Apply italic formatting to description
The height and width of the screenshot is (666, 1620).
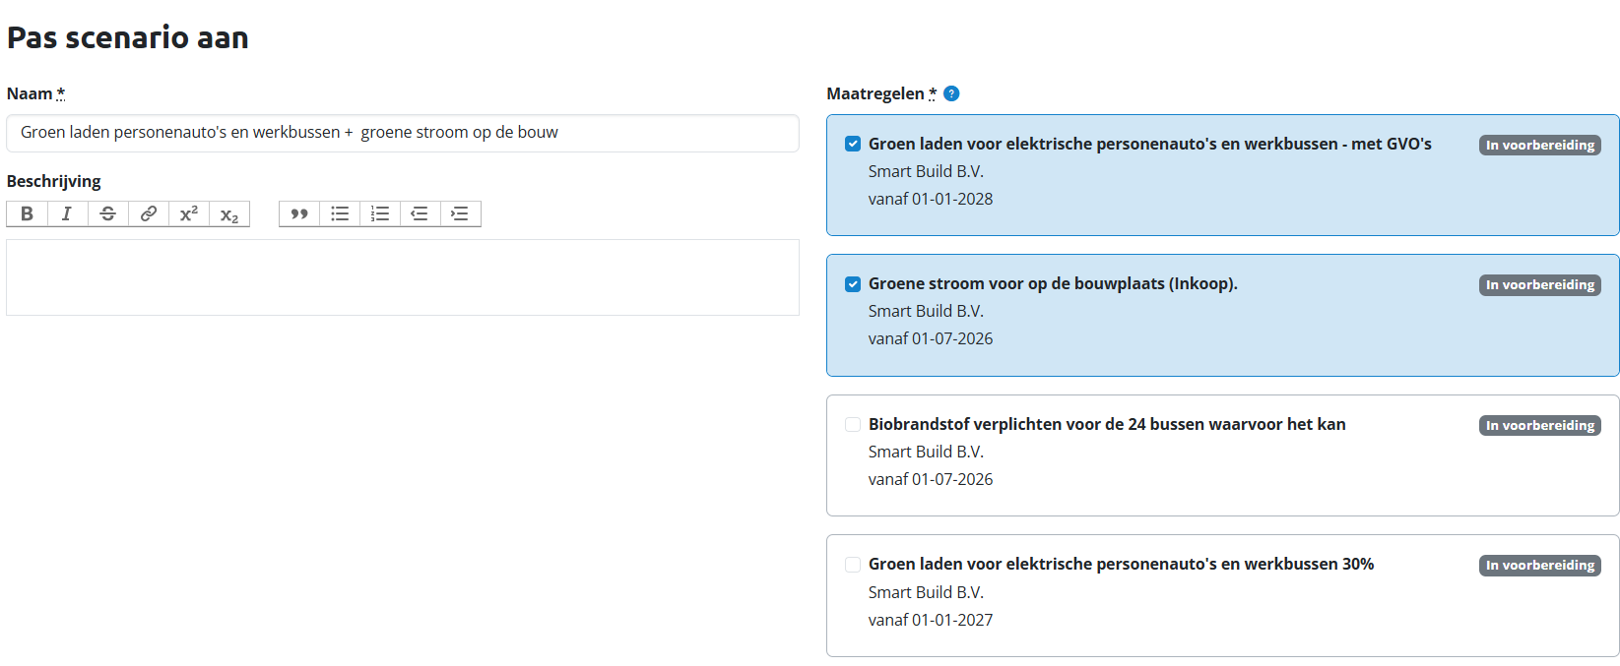pyautogui.click(x=67, y=213)
